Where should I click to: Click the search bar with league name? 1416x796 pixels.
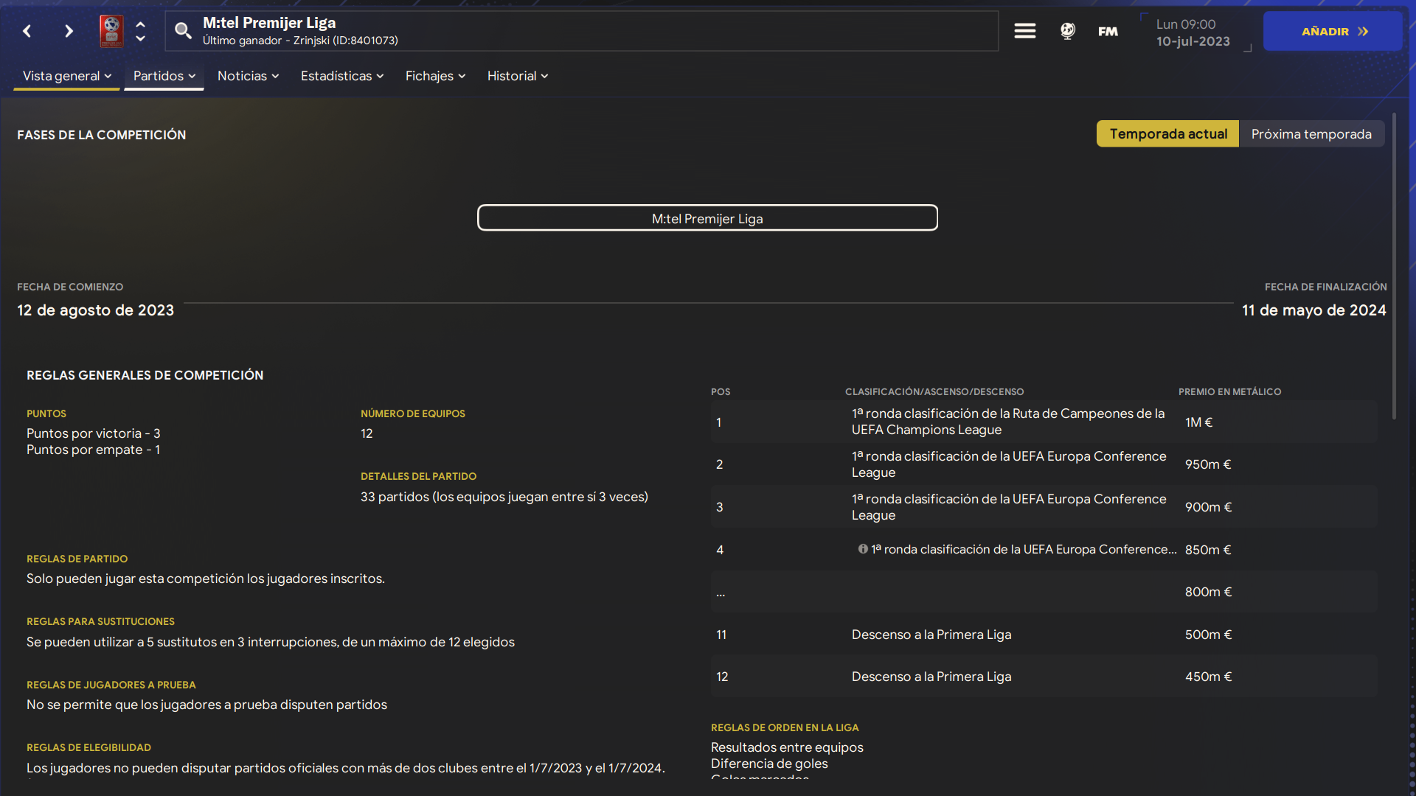pos(582,31)
